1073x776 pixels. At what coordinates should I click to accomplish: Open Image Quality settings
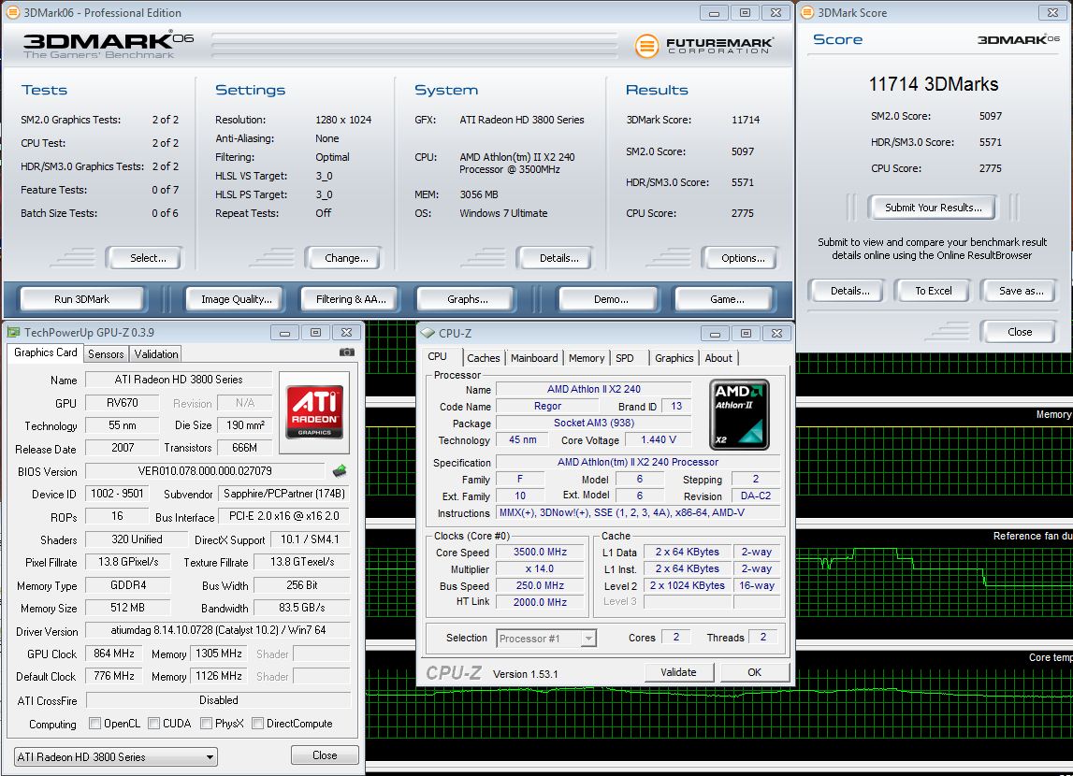tap(237, 299)
